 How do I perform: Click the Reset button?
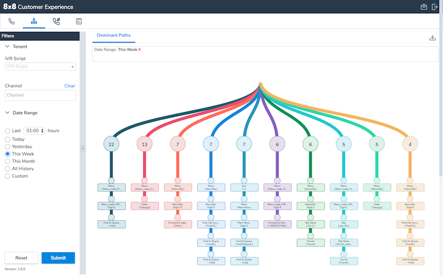[21, 258]
